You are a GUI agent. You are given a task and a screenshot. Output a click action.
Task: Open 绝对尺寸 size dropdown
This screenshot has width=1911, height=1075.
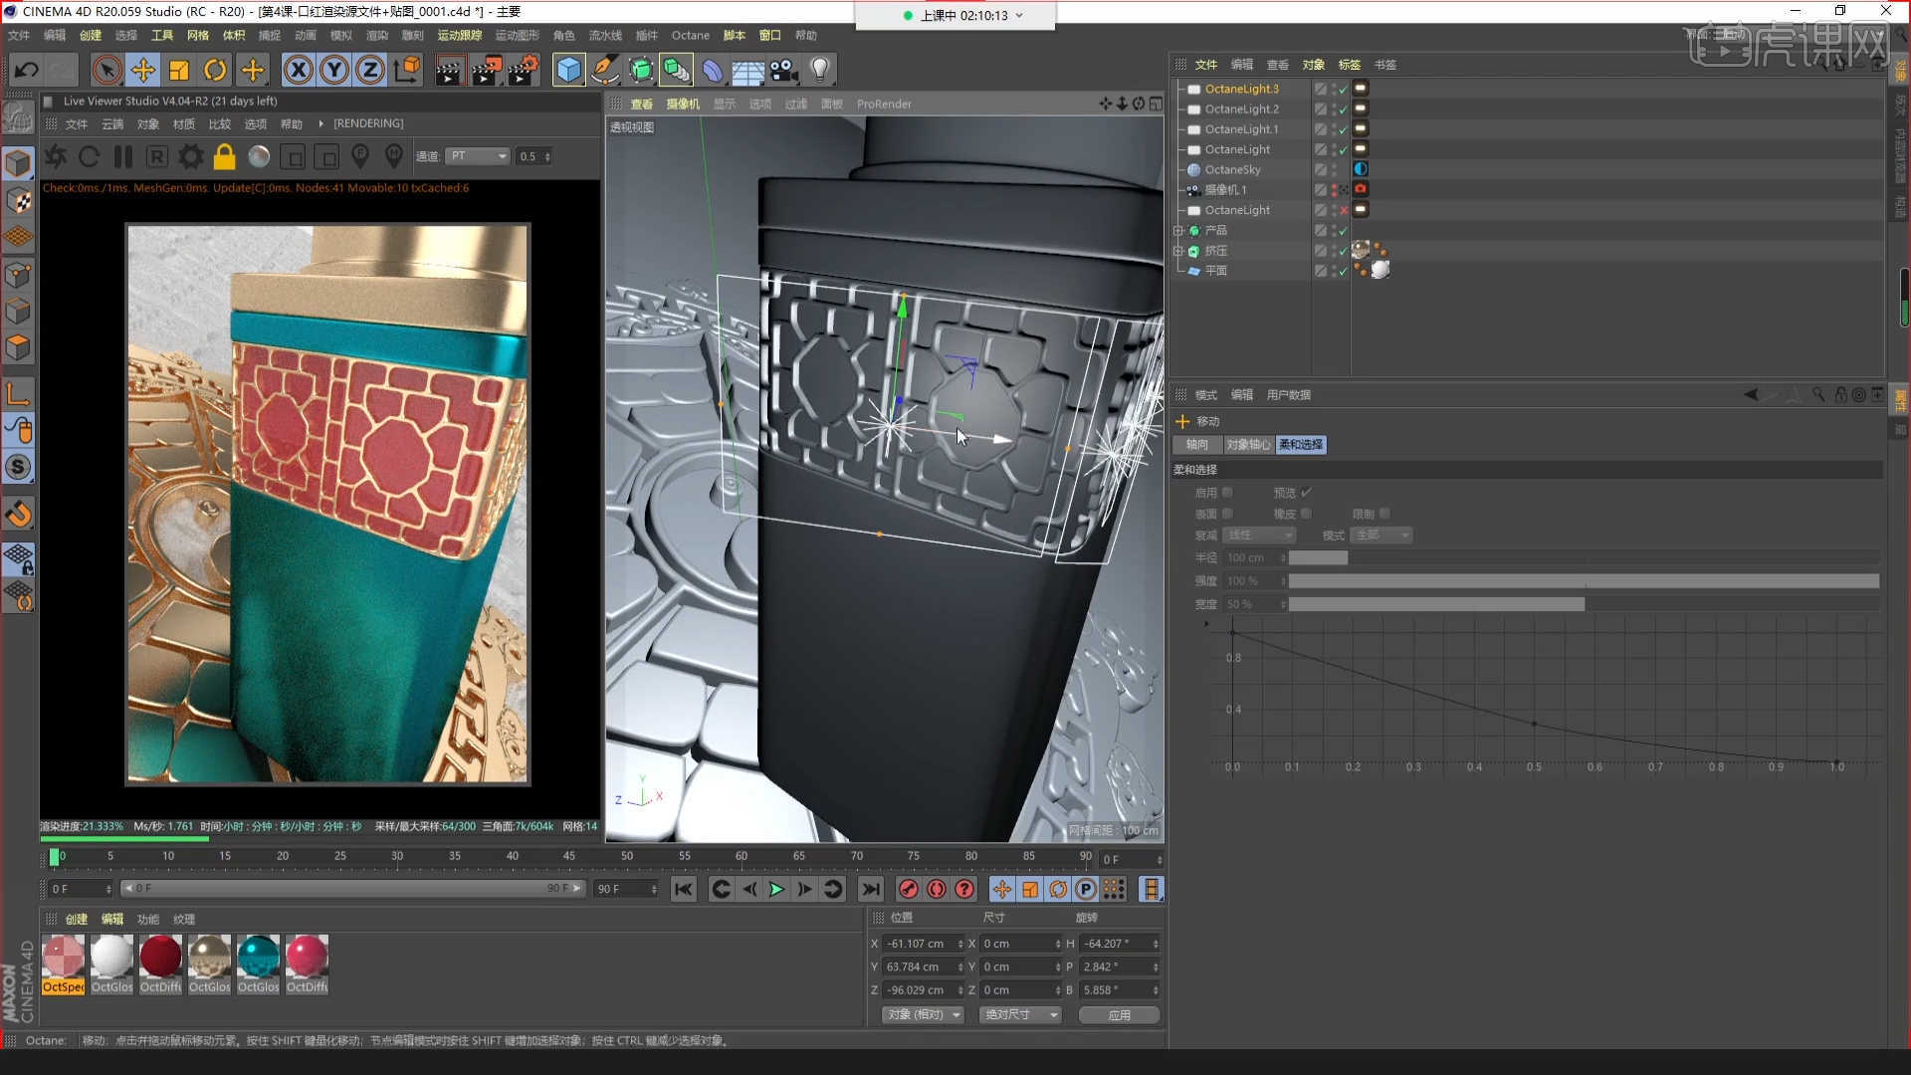[x=1020, y=1015]
